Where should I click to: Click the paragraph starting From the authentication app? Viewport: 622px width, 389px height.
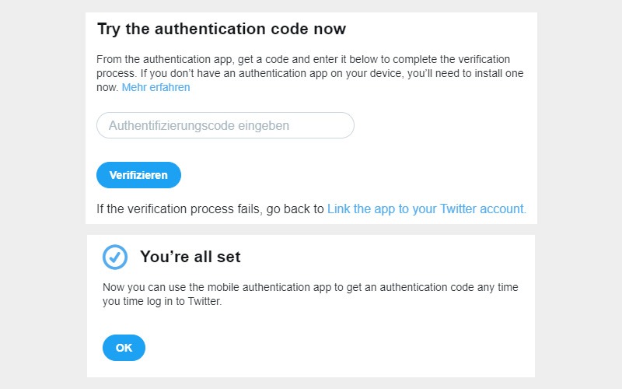pyautogui.click(x=309, y=73)
